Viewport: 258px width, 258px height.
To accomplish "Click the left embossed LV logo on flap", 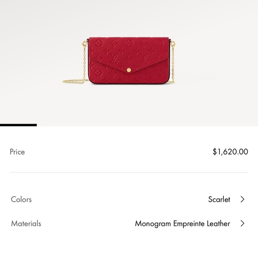I will 115,59.
